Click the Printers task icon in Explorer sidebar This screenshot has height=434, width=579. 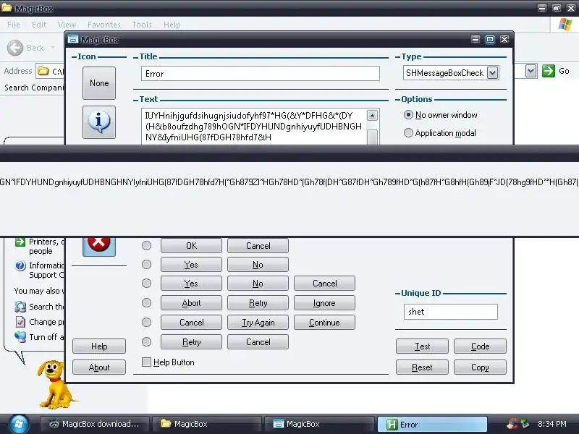pos(20,242)
